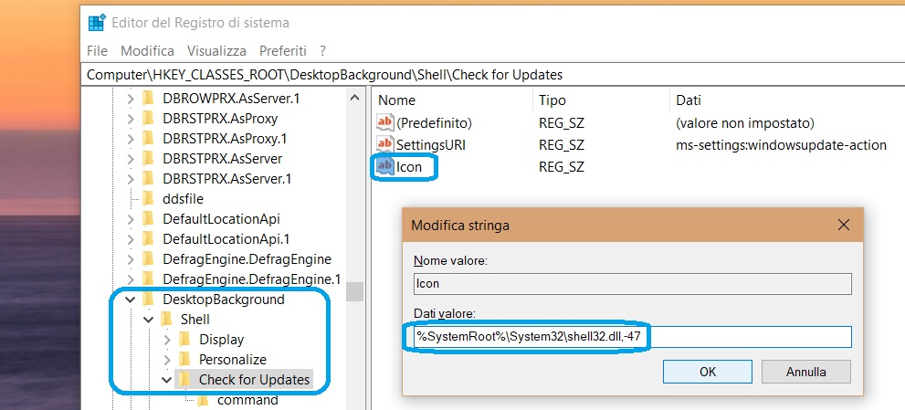Select the DBRSTPRX.AsServer folder icon
The height and width of the screenshot is (410, 905).
pos(148,159)
